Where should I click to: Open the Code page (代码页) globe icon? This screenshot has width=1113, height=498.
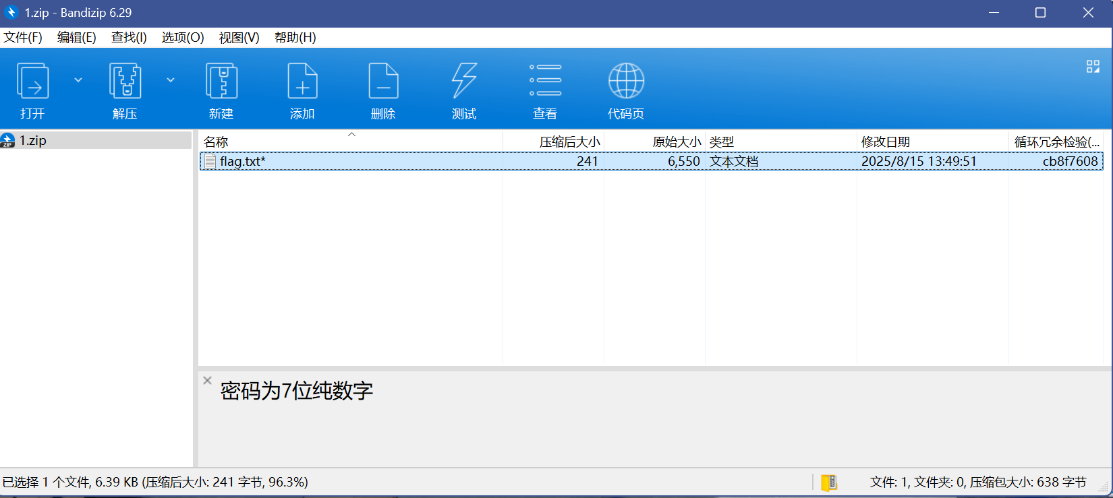click(x=626, y=82)
